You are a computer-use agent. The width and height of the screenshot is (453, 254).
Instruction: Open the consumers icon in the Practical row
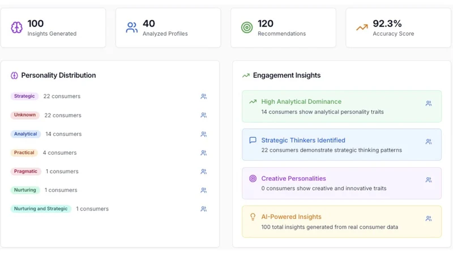(x=204, y=153)
